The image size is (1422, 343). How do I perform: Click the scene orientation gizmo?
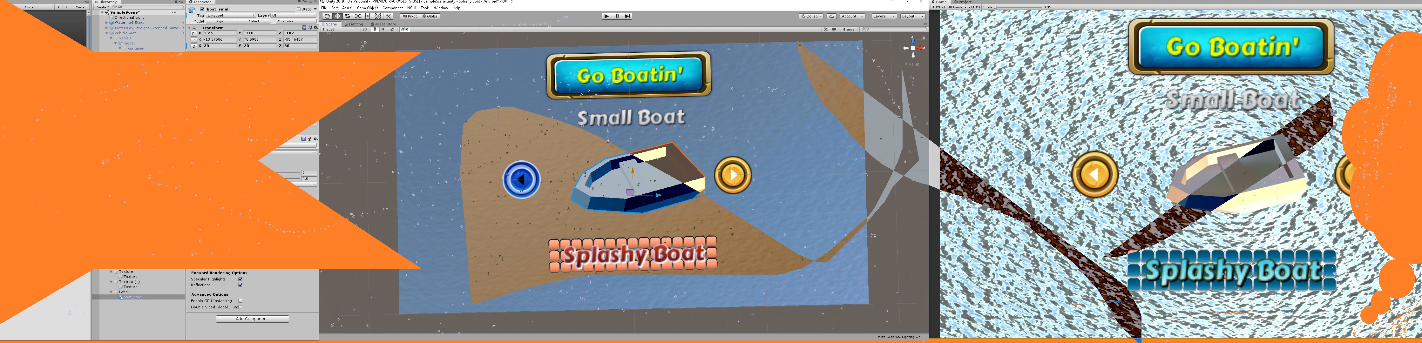point(913,48)
